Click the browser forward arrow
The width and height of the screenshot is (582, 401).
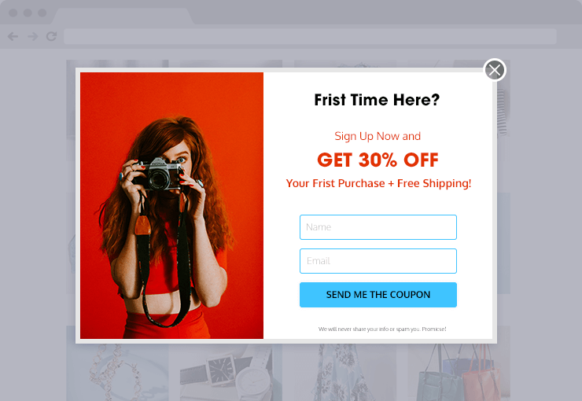point(33,36)
